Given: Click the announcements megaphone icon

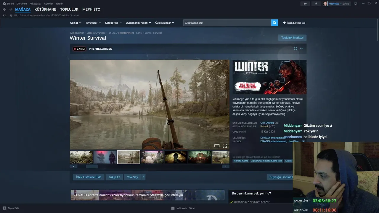Looking at the screenshot, I should (x=305, y=4).
